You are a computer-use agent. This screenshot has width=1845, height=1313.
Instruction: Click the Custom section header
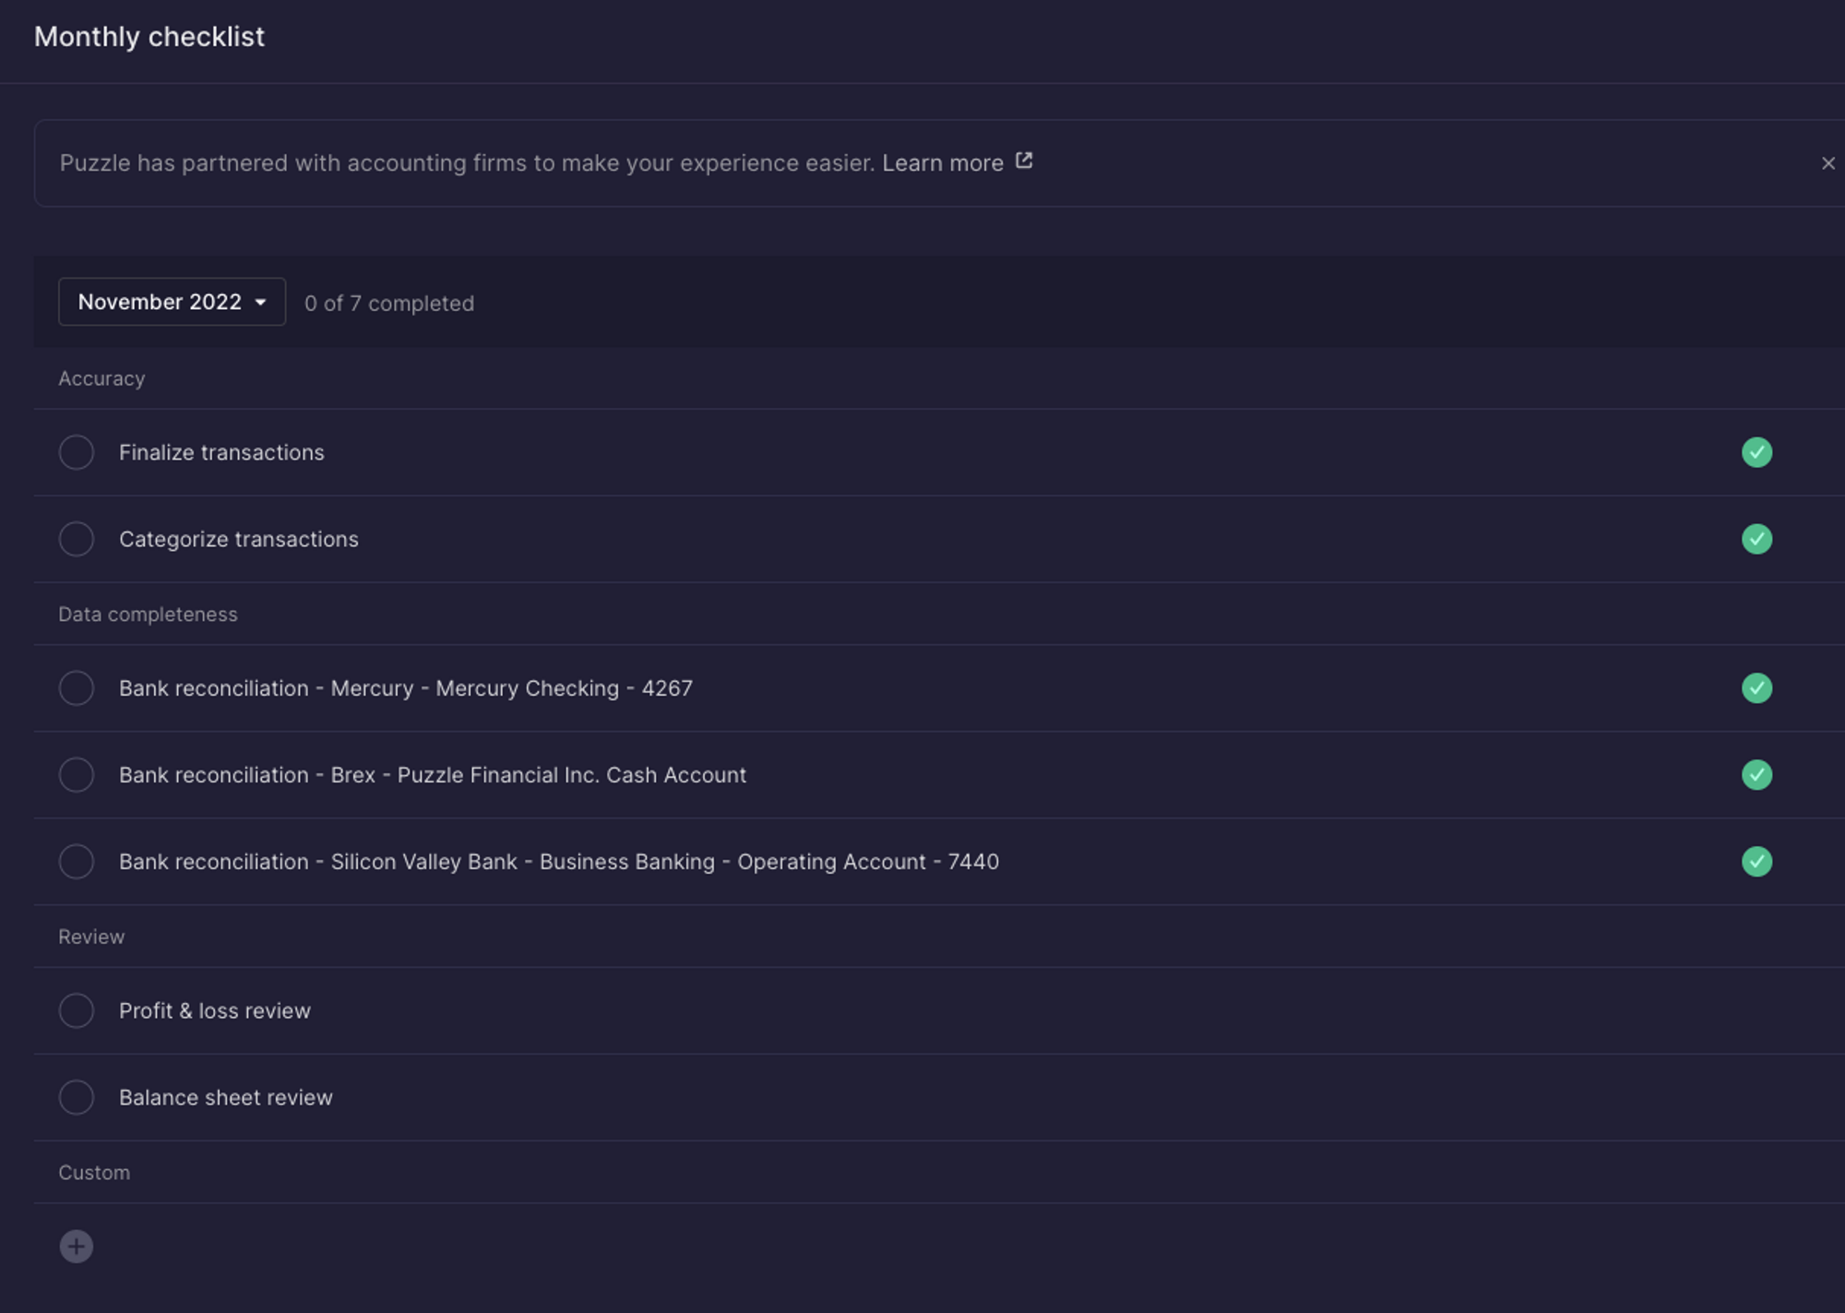[x=94, y=1173]
